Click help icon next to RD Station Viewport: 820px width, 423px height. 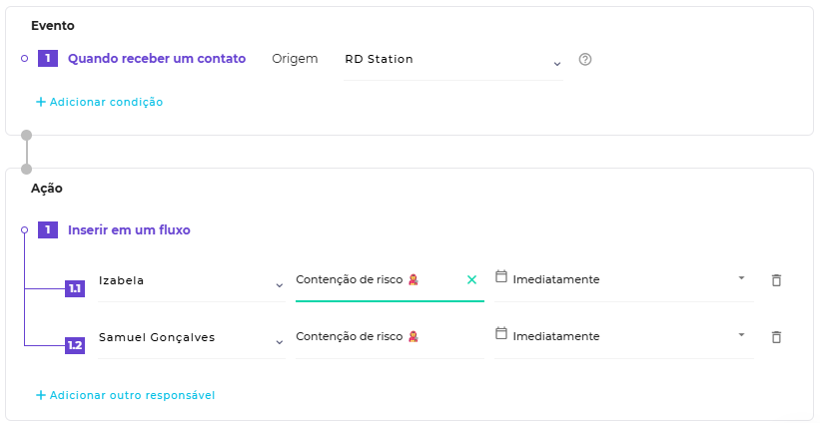(585, 59)
